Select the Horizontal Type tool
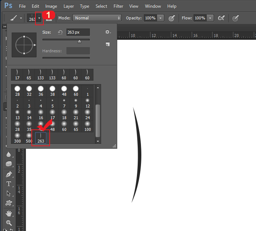The image size is (256, 231). (9, 184)
